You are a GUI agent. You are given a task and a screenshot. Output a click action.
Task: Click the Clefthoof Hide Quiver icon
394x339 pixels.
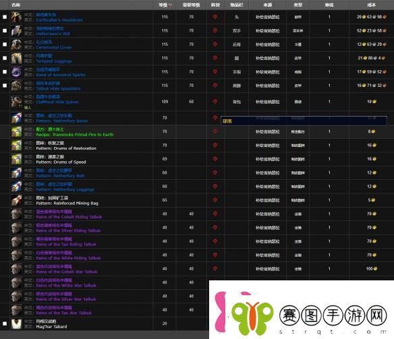(x=16, y=102)
